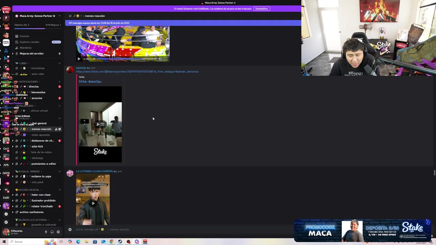Open Mejoras del servidor item
The image size is (436, 245).
point(37,53)
